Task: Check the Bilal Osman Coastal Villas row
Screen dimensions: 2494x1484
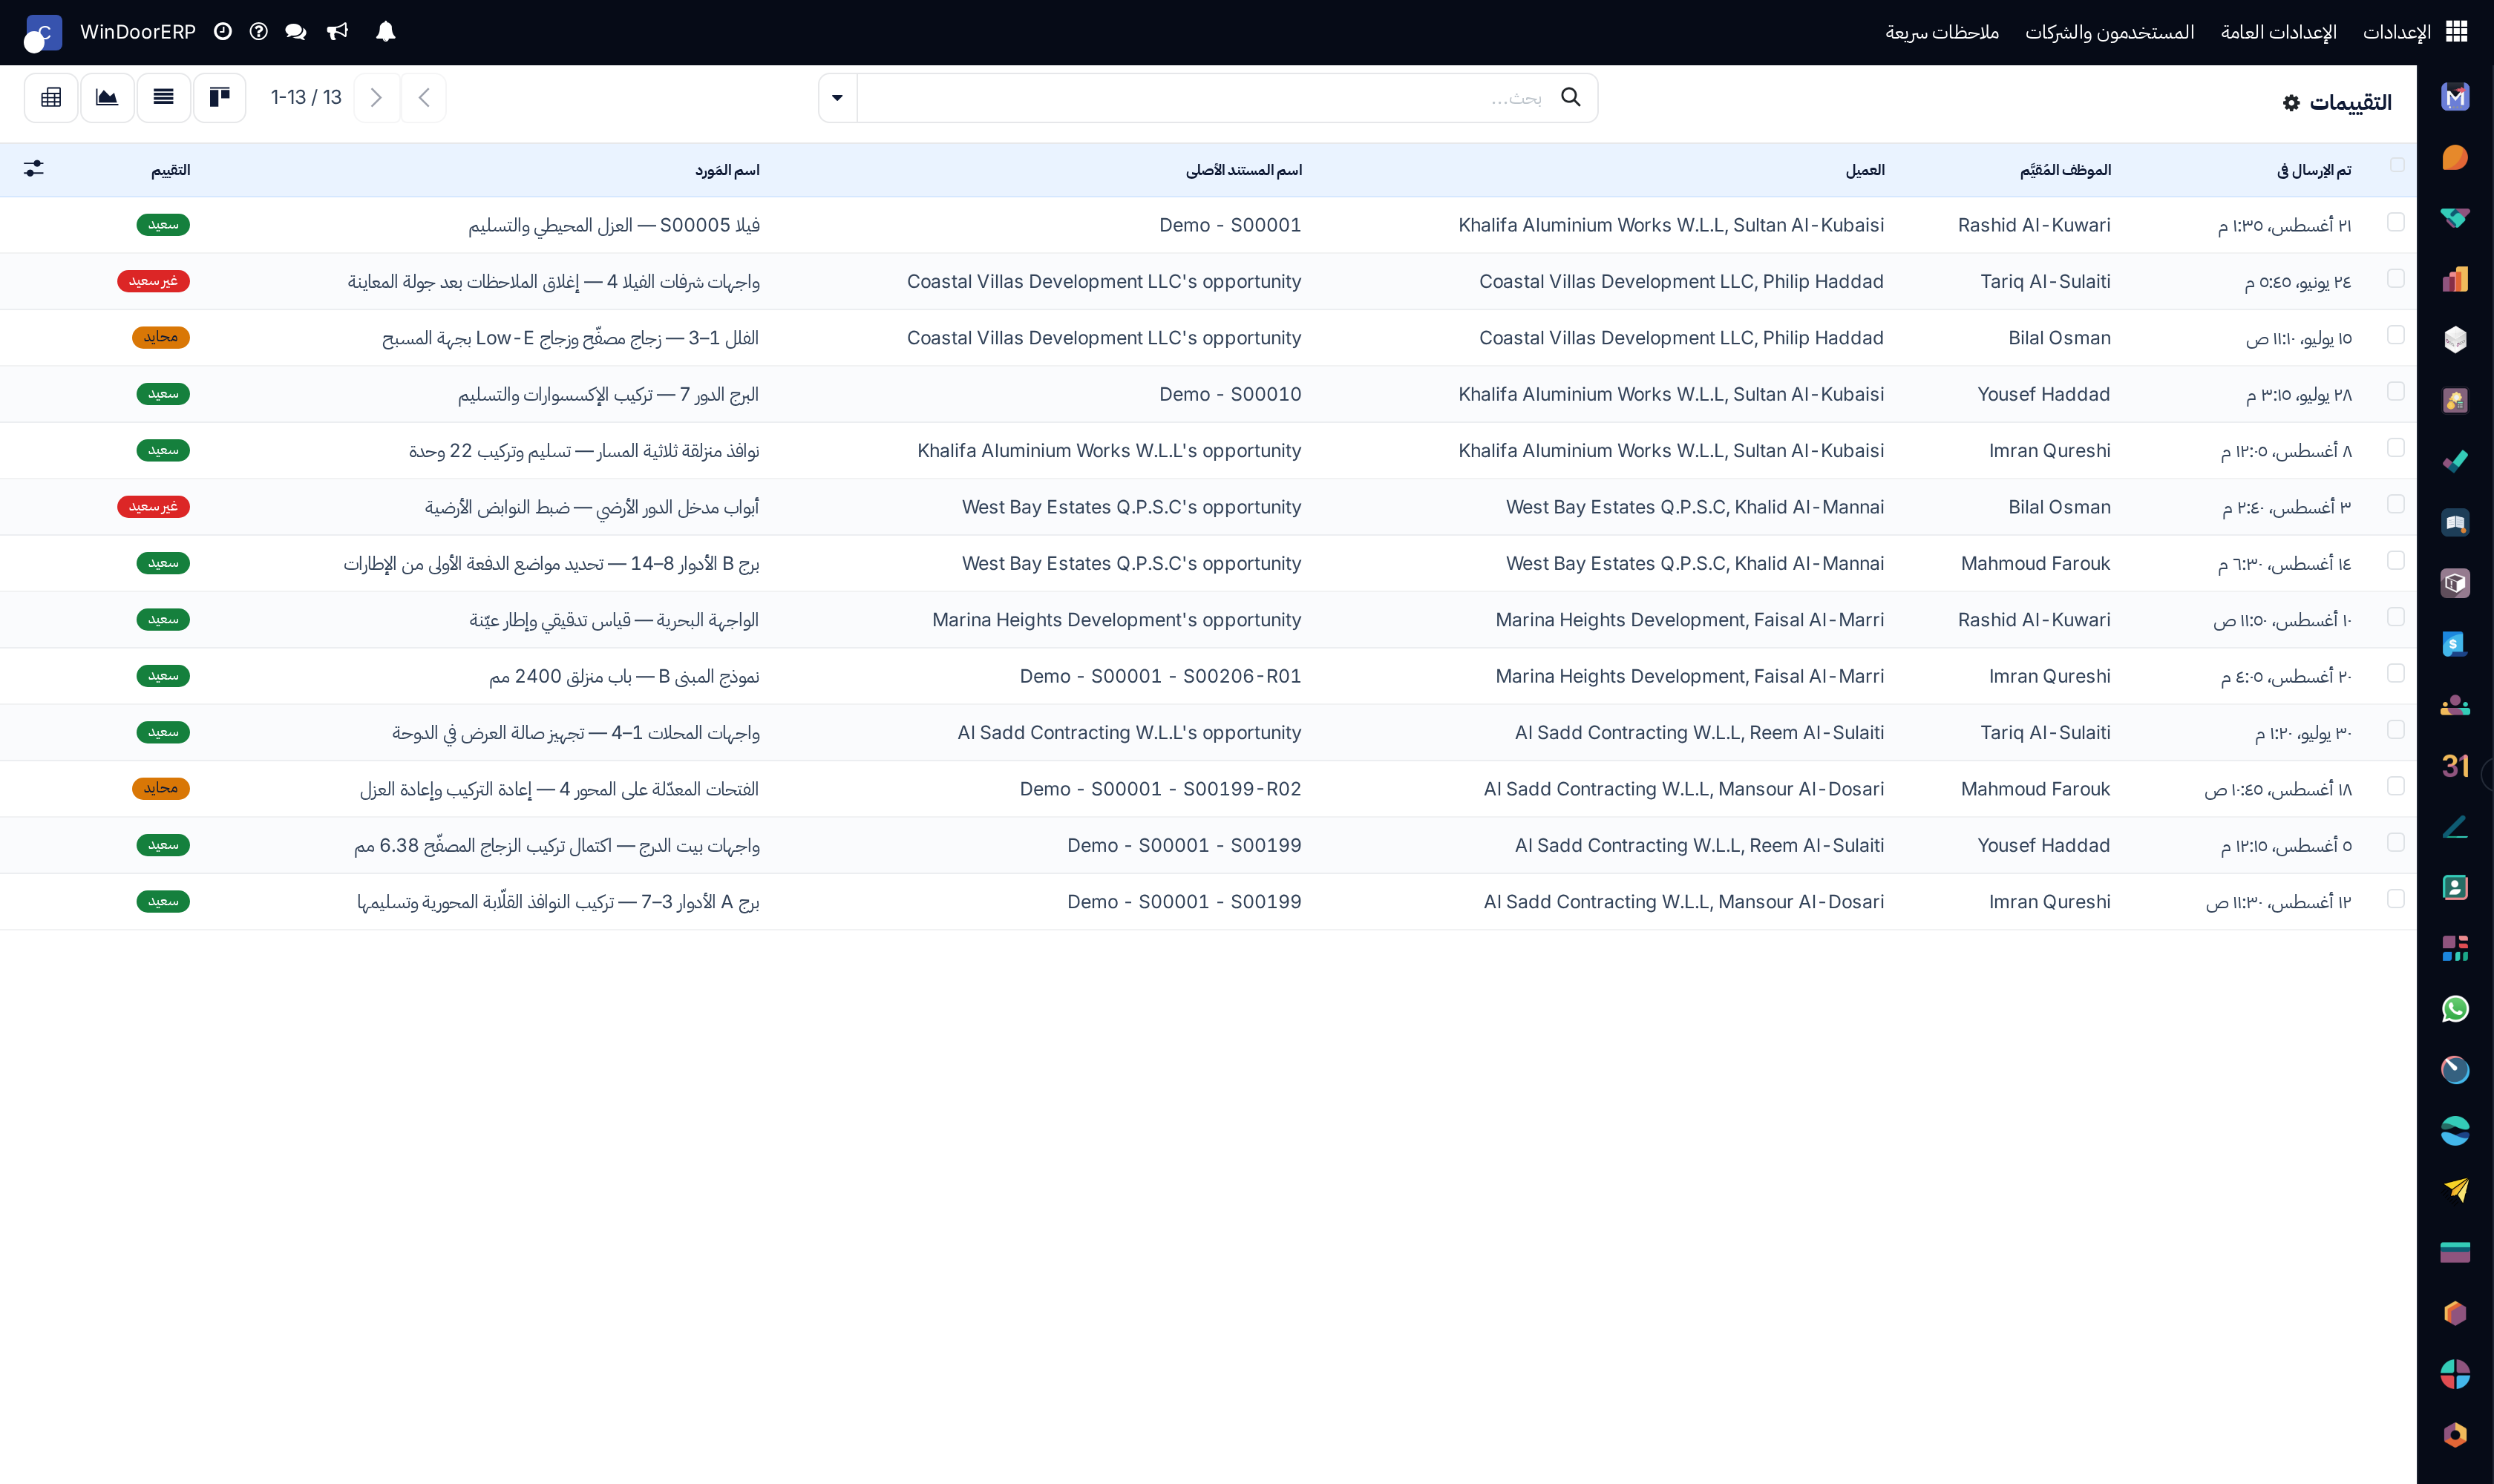Action: click(2396, 335)
